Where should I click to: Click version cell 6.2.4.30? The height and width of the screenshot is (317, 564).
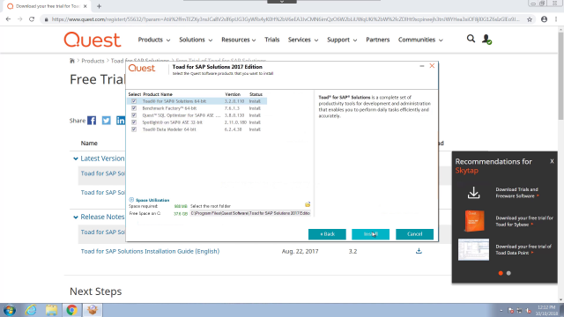coord(233,129)
